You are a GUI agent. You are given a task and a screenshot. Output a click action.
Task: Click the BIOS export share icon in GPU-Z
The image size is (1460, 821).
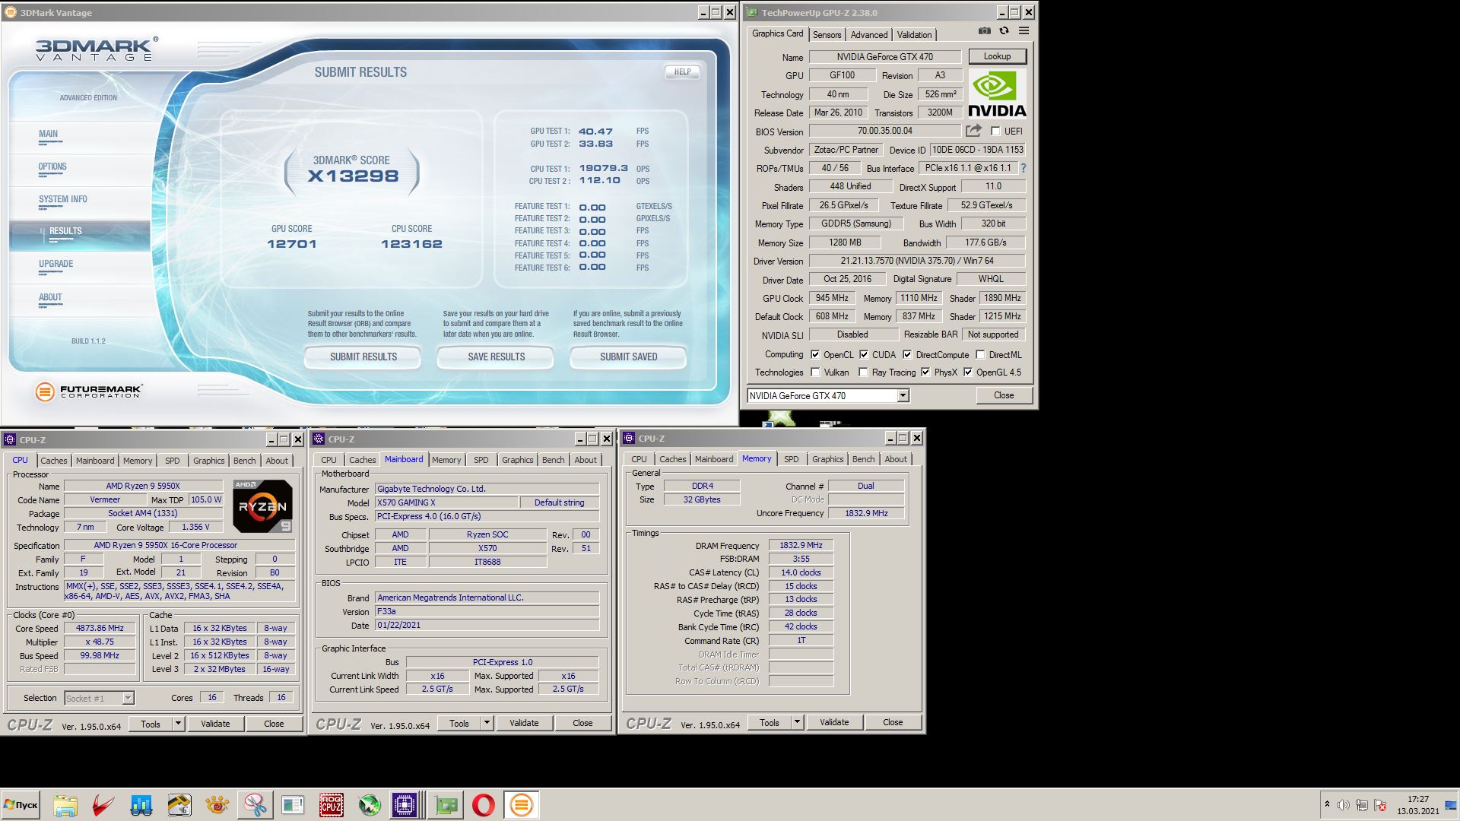point(973,131)
